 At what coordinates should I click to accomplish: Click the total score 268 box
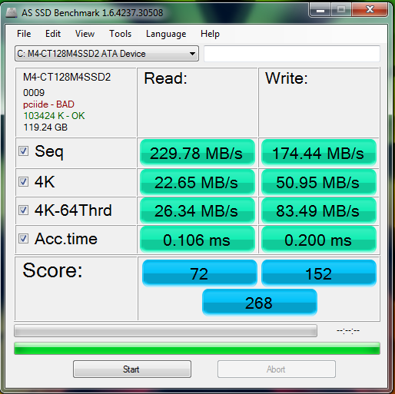click(x=260, y=303)
